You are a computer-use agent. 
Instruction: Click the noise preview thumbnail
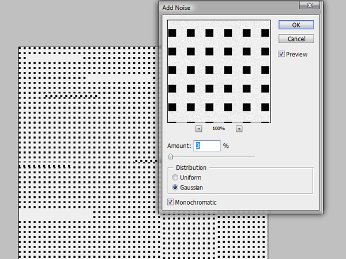[x=219, y=71]
